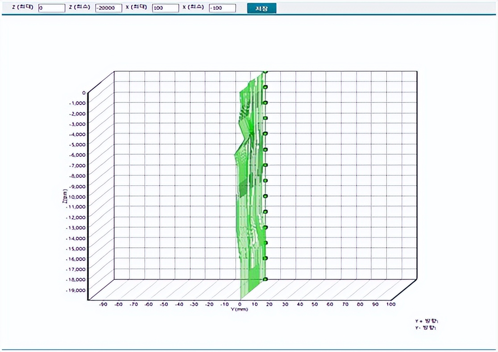Click the second green marker from the top
The height and width of the screenshot is (352, 498).
(265, 87)
